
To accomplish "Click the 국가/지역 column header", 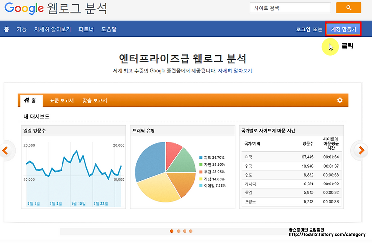I will (252, 143).
